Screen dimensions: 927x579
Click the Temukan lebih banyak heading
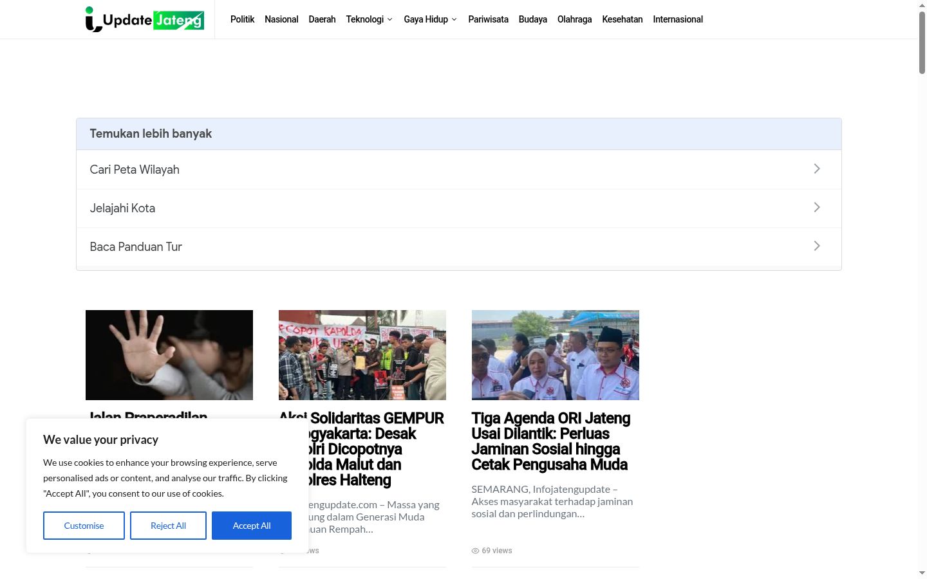tap(151, 134)
